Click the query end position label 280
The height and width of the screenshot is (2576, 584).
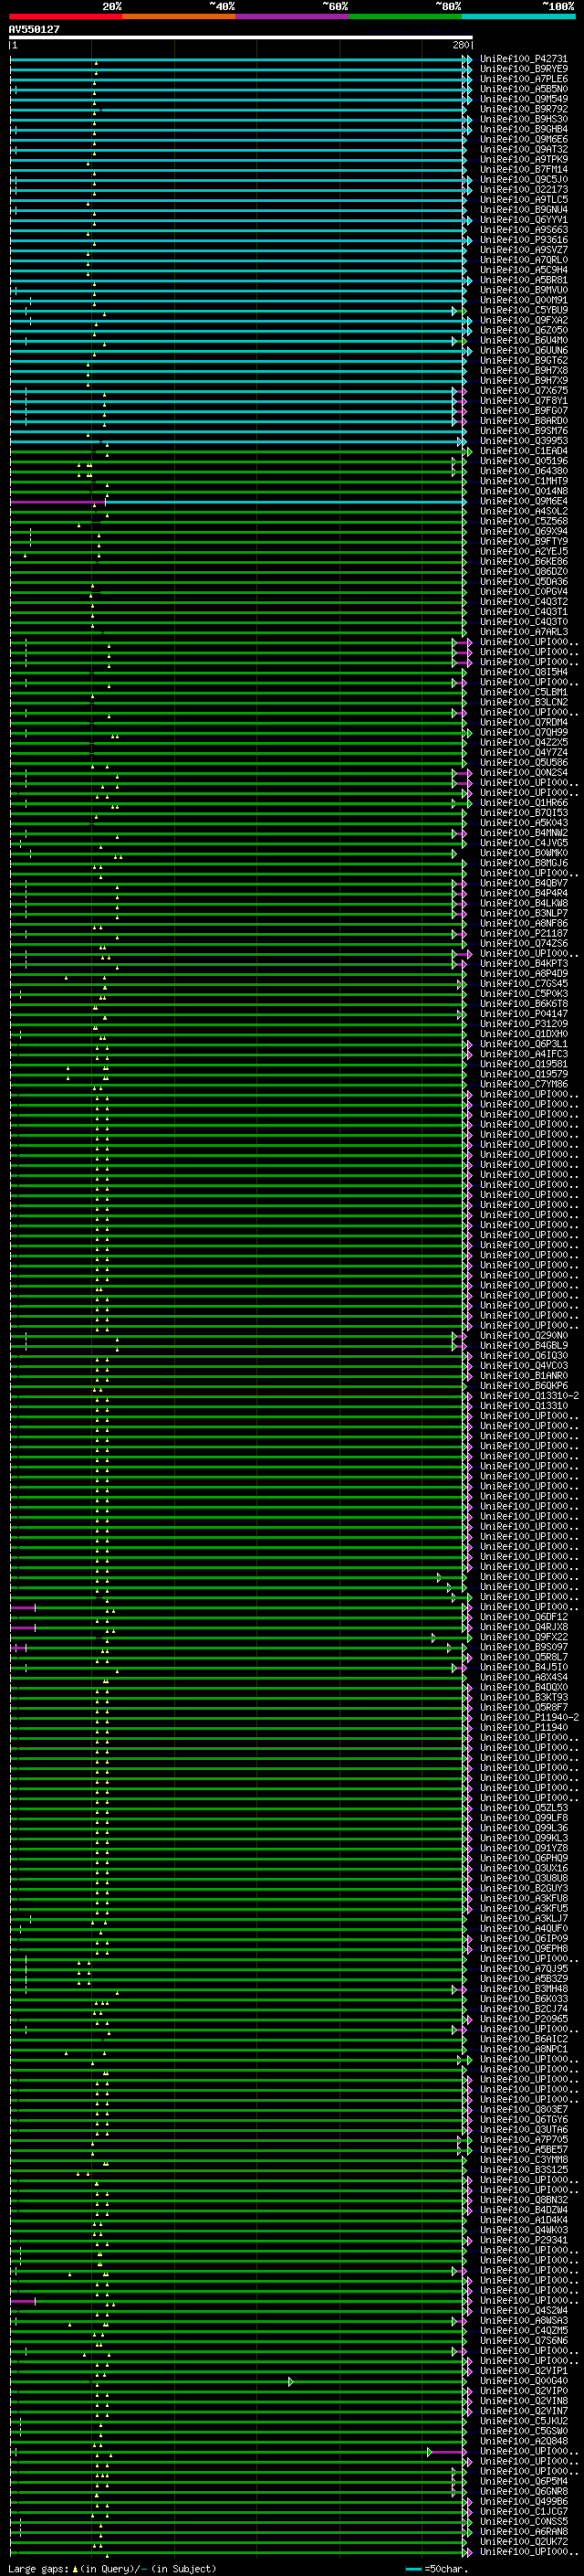[x=460, y=45]
